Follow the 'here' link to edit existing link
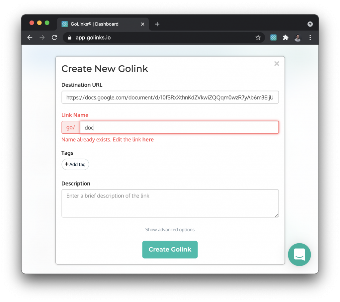This screenshot has height=302, width=340. (x=148, y=139)
